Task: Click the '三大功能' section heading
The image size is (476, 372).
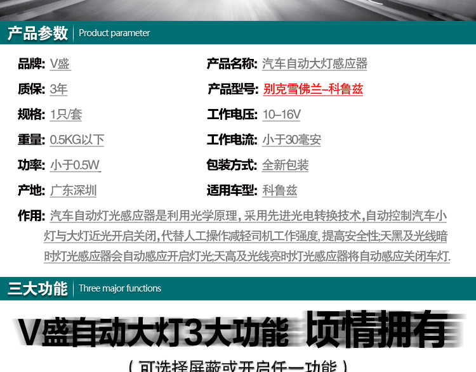Action: [x=37, y=288]
